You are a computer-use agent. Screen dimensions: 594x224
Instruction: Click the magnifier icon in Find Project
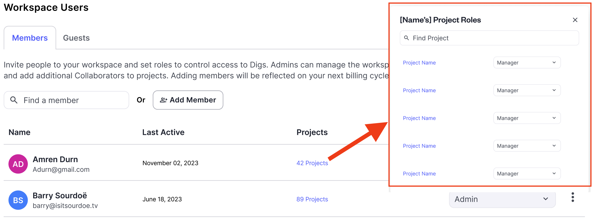pyautogui.click(x=407, y=38)
